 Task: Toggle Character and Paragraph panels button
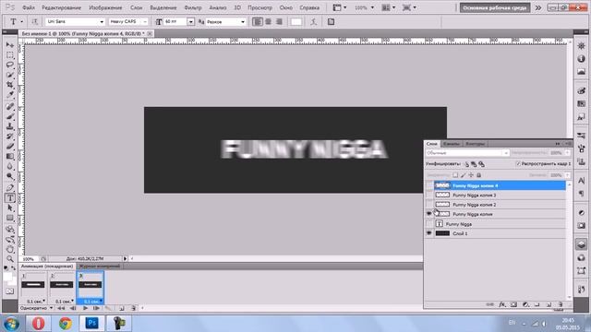point(331,22)
